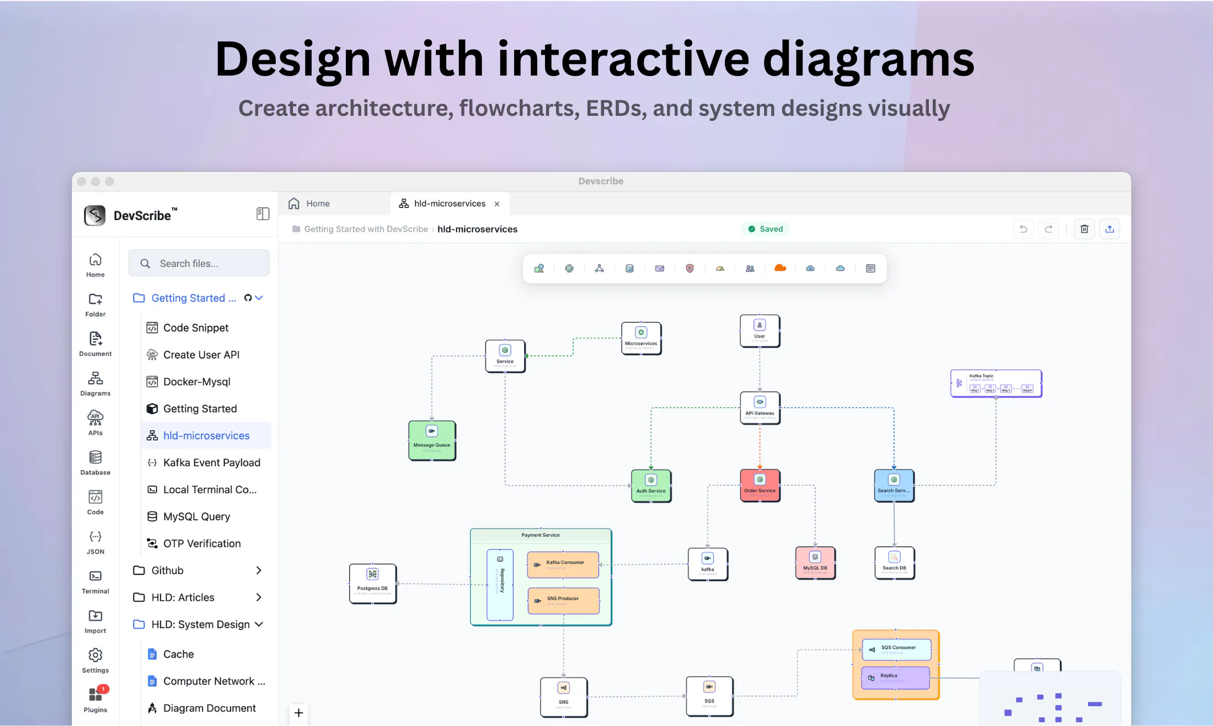Screen dimensions: 1213x726
Task: Open Kafka Event Payload file
Action: 206,463
